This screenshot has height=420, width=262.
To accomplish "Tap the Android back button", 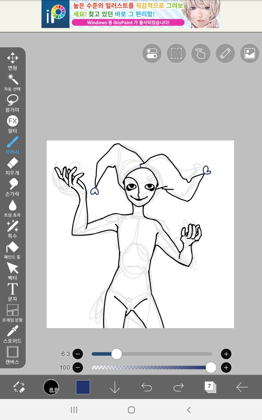I will (188, 409).
